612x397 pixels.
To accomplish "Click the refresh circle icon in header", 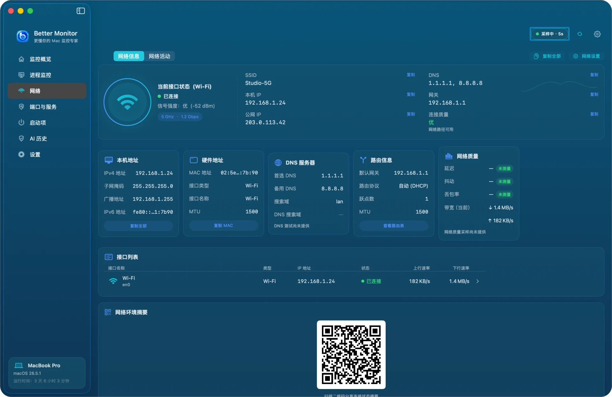I will pos(580,34).
